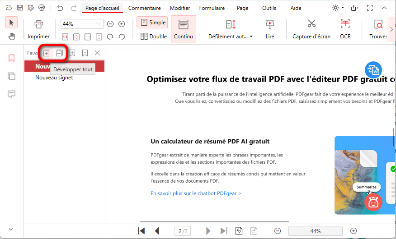Open the Commentaire tab

145,8
